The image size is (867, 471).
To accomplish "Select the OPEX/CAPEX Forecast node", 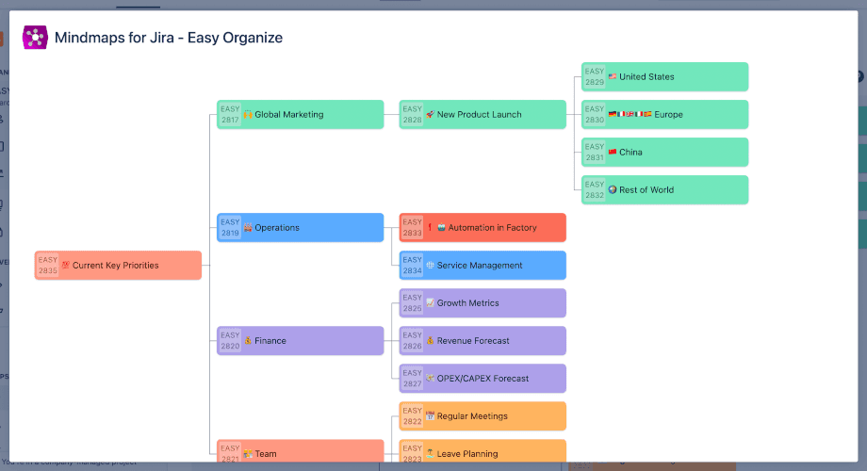I will pyautogui.click(x=483, y=378).
